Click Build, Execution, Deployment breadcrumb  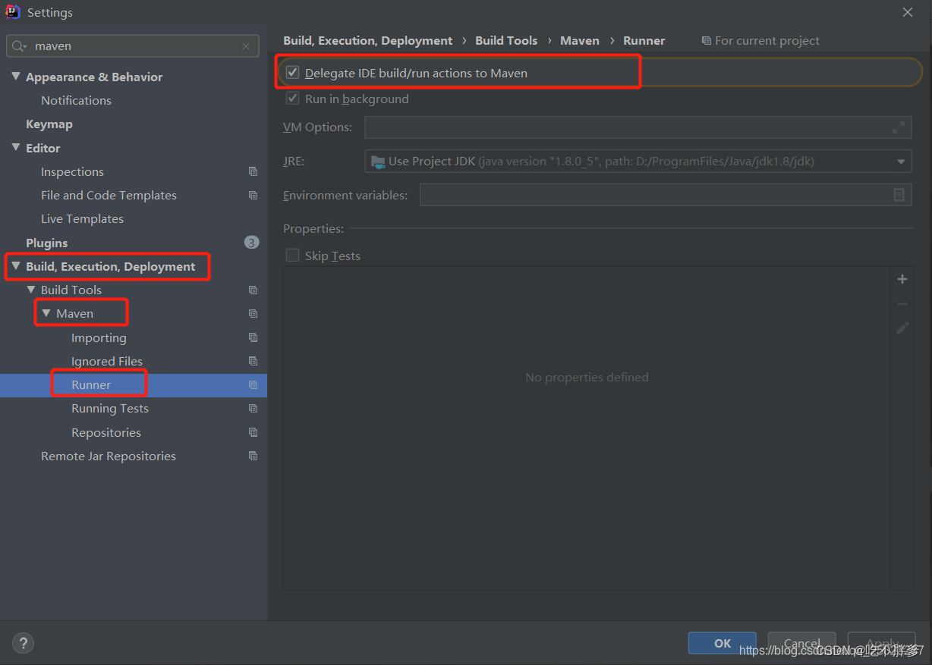click(368, 41)
